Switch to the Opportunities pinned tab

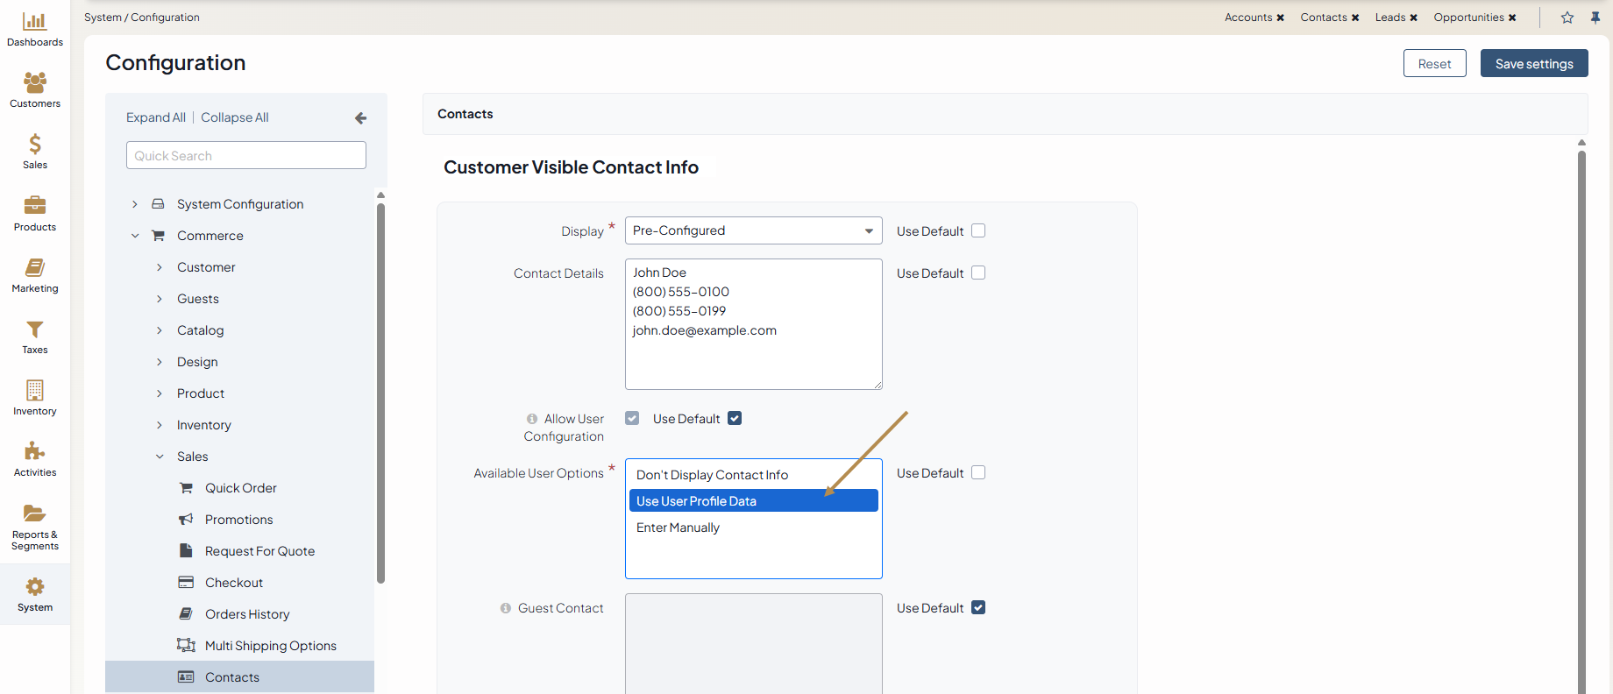pos(1468,18)
